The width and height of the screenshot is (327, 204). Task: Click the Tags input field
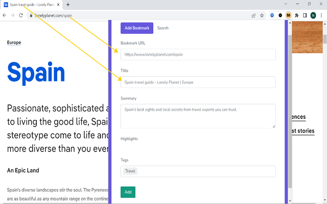pyautogui.click(x=198, y=171)
